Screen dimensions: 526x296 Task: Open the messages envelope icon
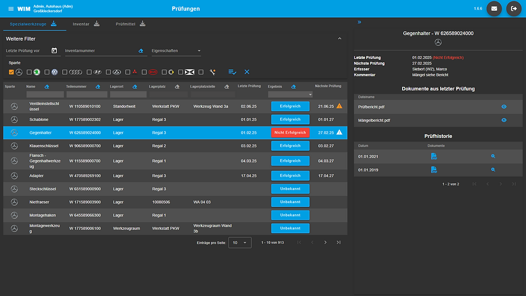pyautogui.click(x=494, y=9)
